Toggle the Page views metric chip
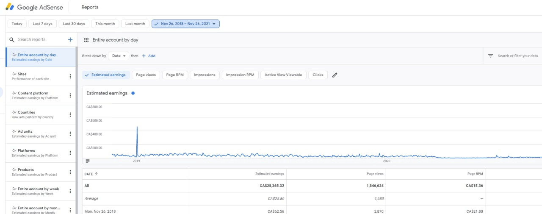The width and height of the screenshot is (542, 214). point(146,75)
